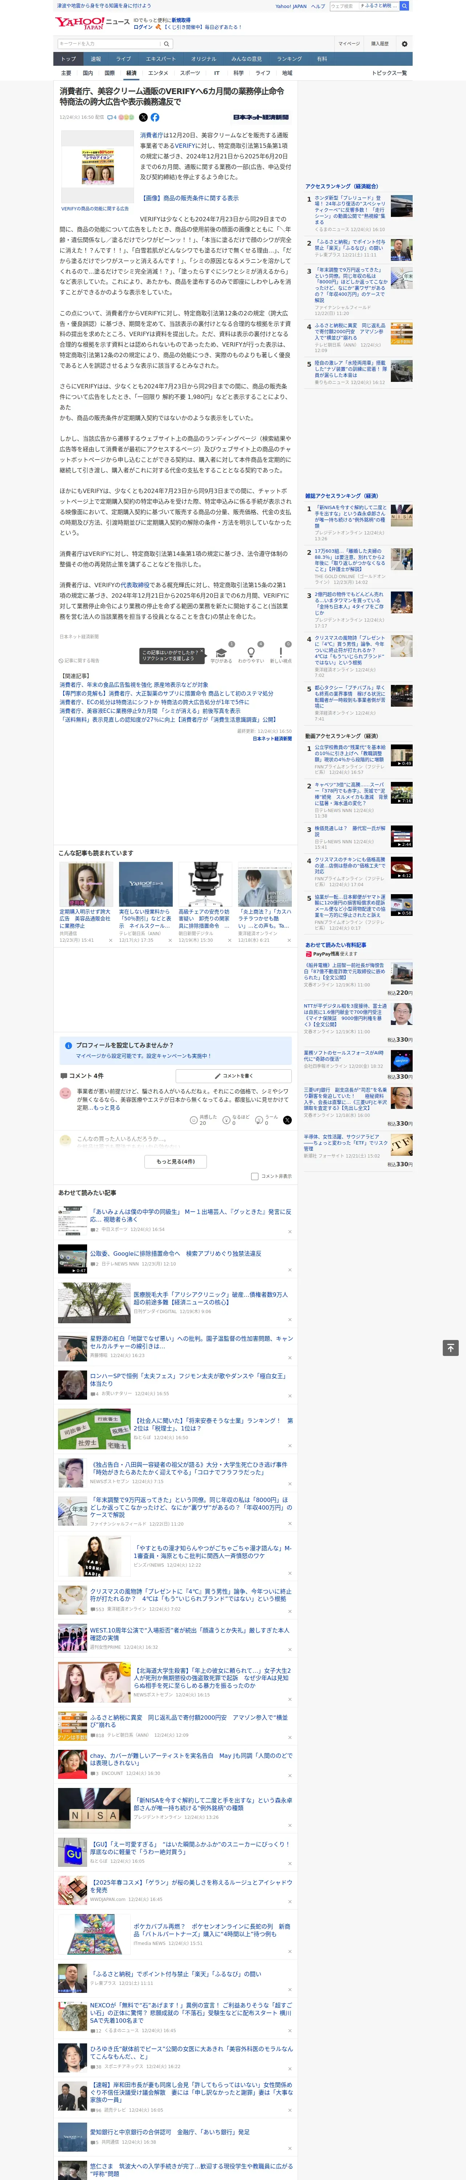Select the エンタメ category tab
466x2180 pixels.
click(x=158, y=73)
